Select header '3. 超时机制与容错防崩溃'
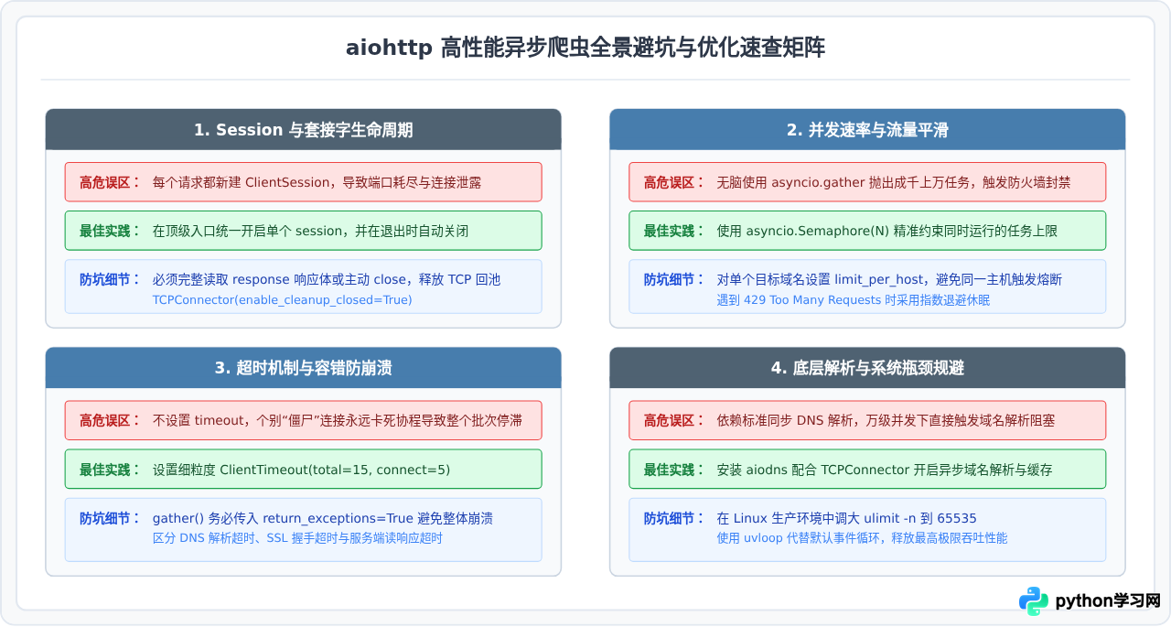This screenshot has height=627, width=1171. point(303,368)
